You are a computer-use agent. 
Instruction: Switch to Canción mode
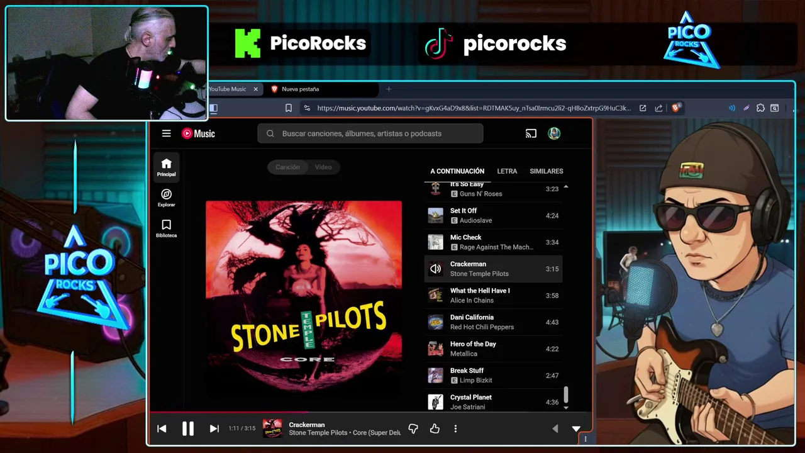pos(287,167)
